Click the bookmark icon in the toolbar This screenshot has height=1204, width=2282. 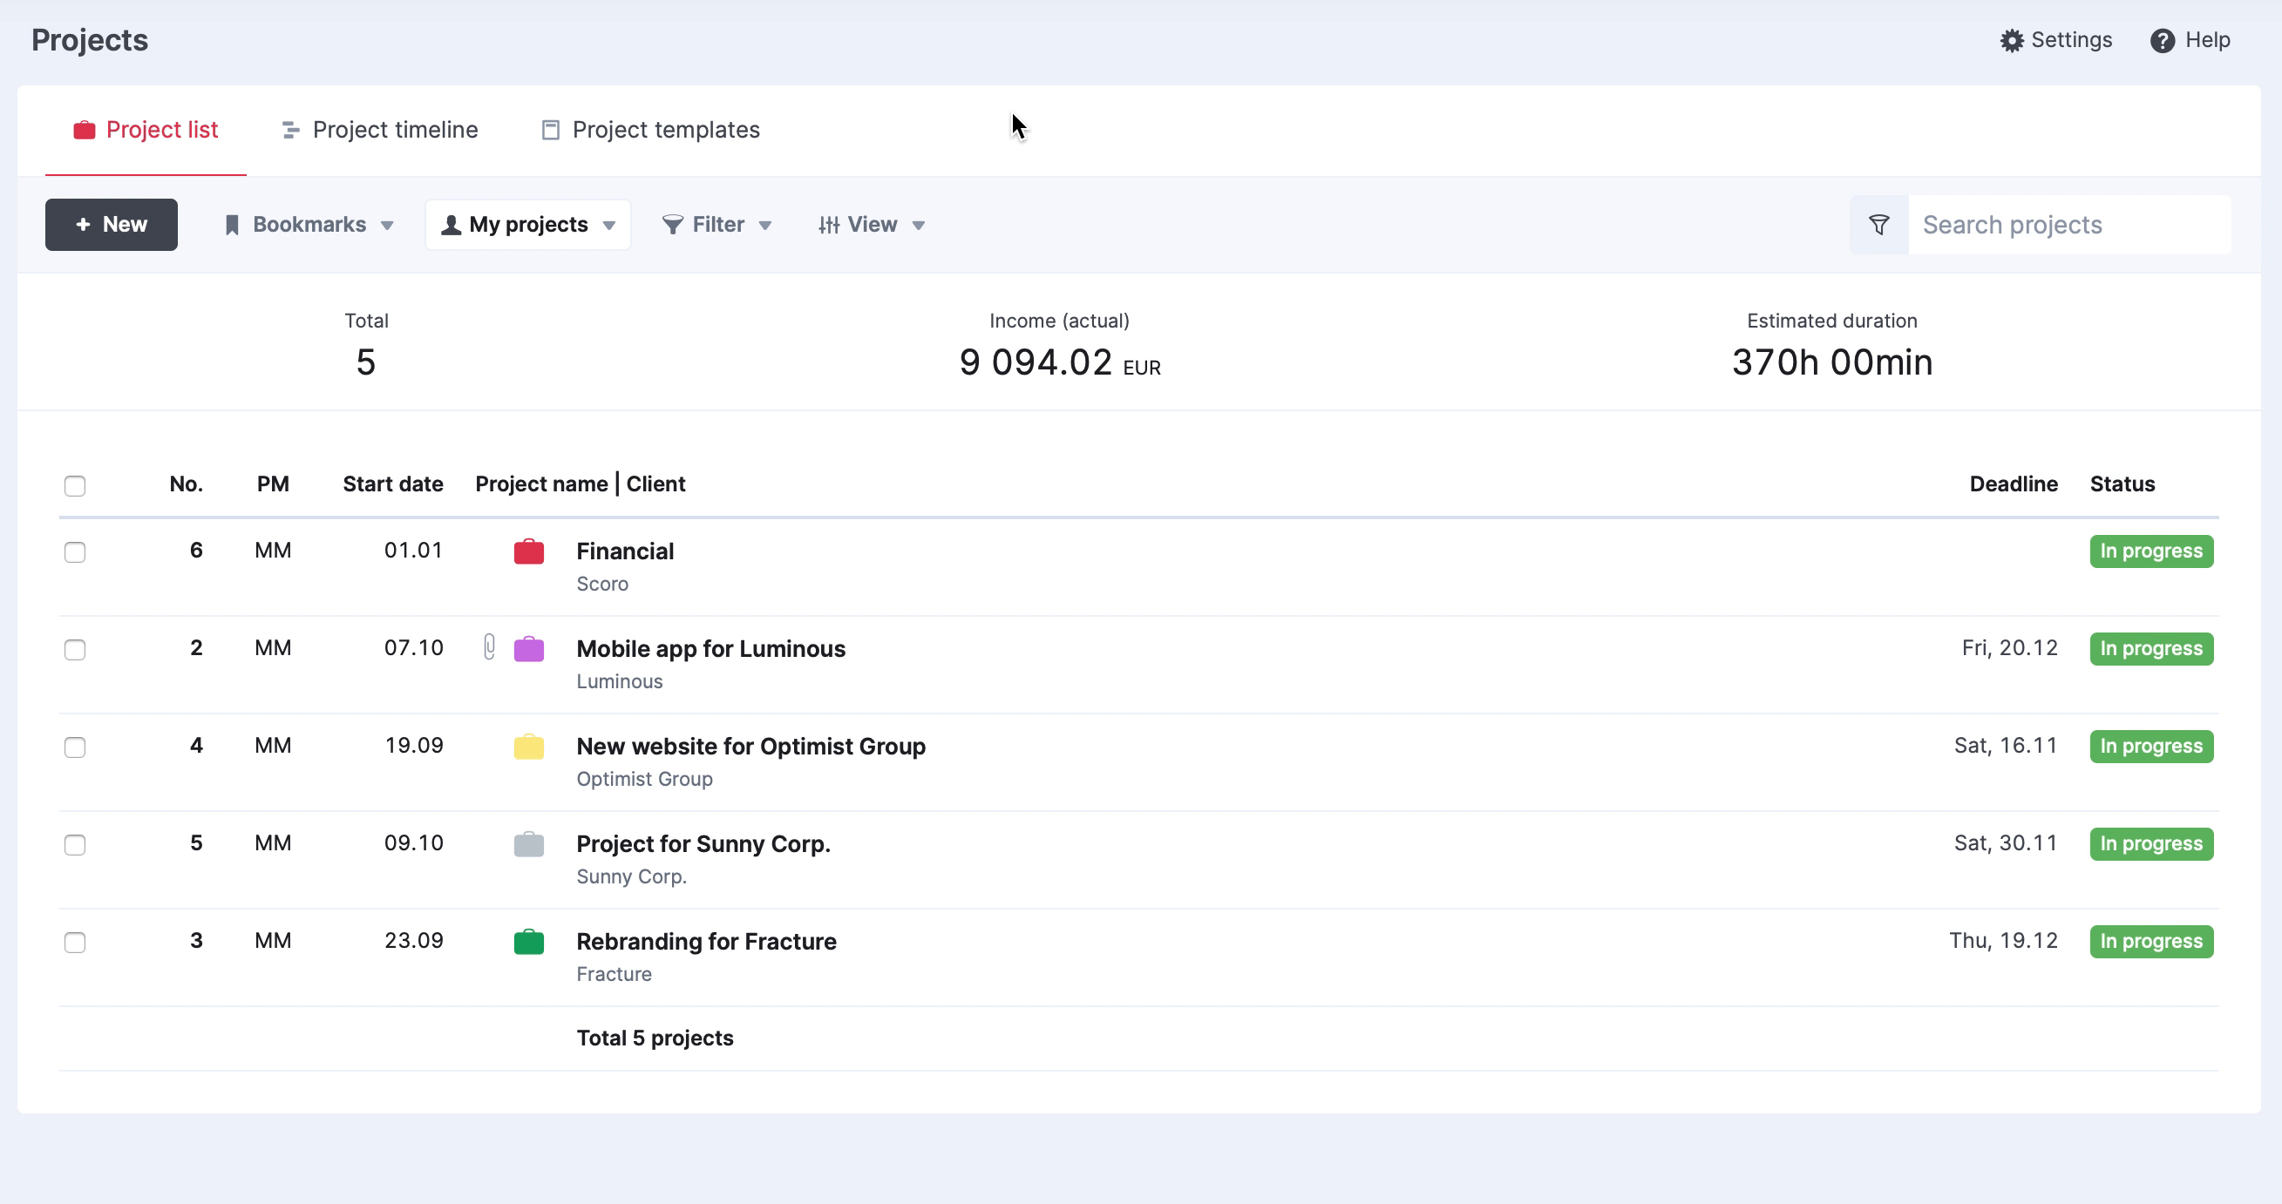[x=232, y=225]
